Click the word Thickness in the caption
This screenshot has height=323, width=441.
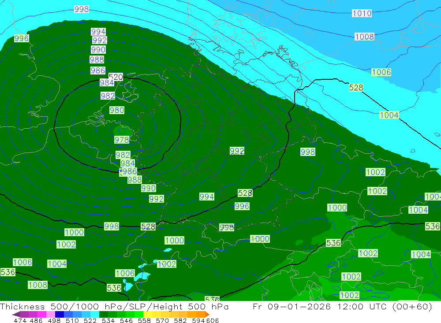coord(22,306)
